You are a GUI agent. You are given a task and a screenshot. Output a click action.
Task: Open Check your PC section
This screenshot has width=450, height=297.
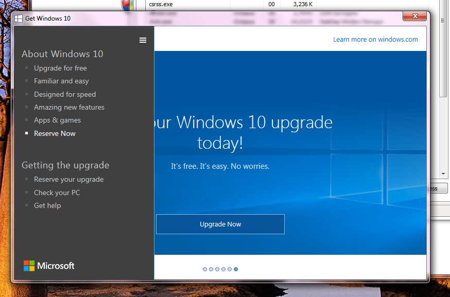coord(57,193)
